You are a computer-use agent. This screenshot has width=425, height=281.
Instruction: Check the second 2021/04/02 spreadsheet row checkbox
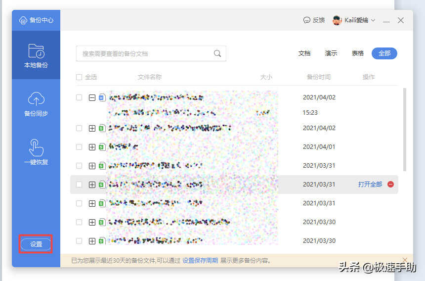click(79, 128)
